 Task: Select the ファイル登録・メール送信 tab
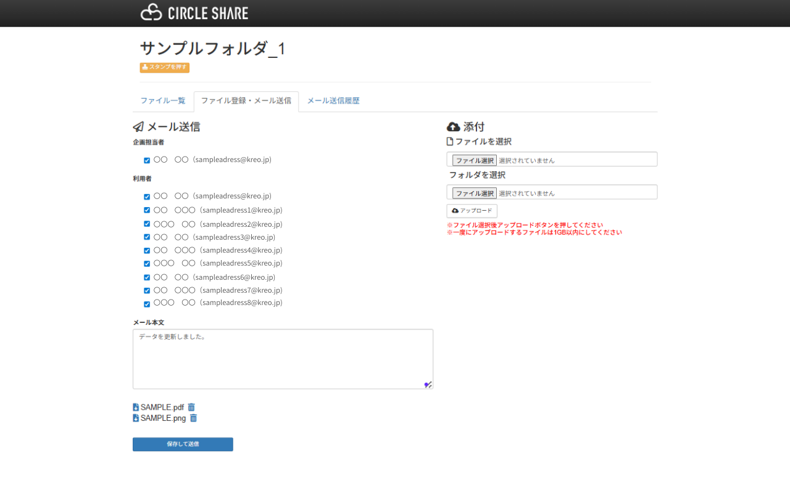[x=246, y=101]
